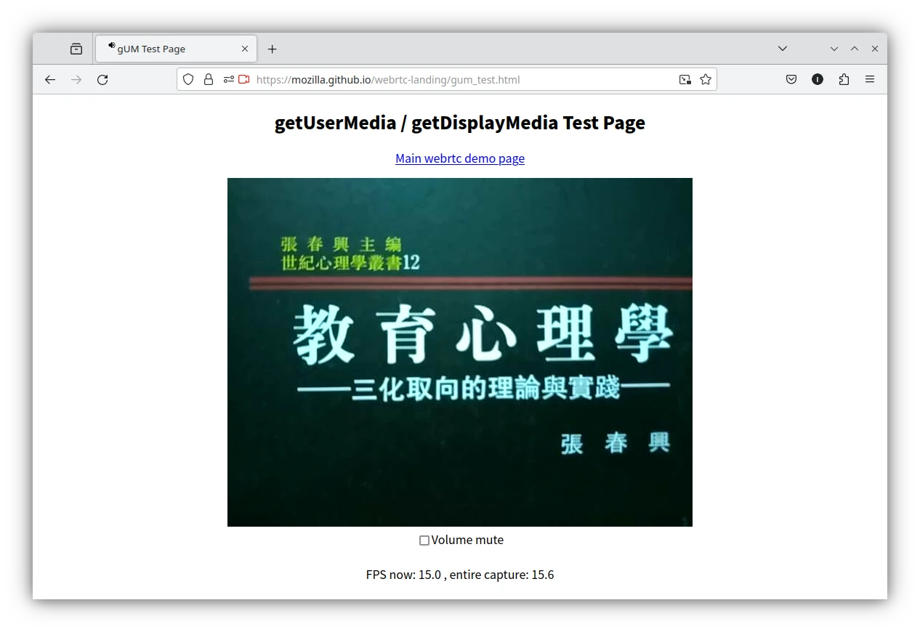Click the red camera sharing indicator
This screenshot has width=920, height=632.
pos(244,80)
